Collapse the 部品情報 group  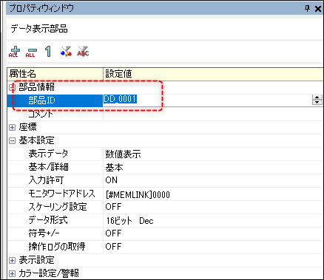12,87
